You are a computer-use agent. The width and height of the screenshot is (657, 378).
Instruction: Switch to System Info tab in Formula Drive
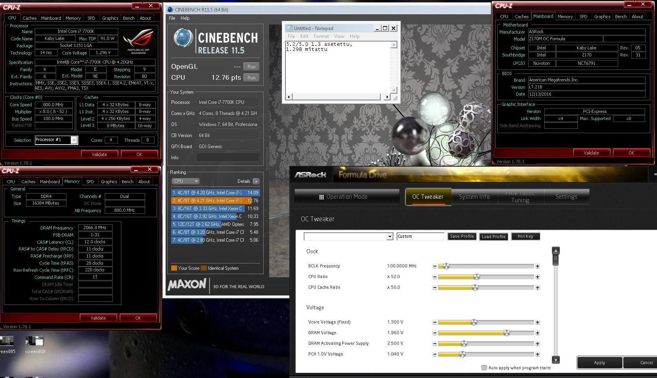pos(474,197)
